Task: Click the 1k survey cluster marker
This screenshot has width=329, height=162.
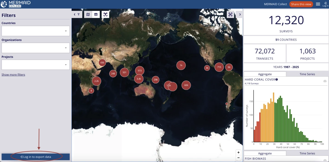Action: coord(181,65)
